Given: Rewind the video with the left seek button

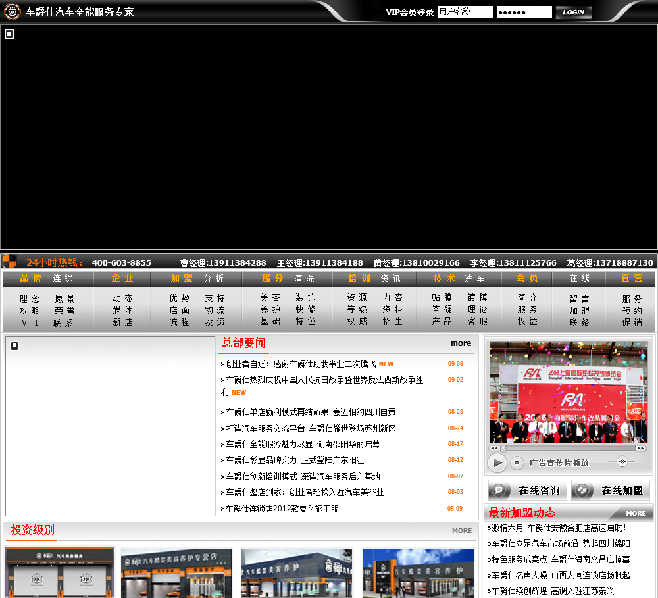Looking at the screenshot, I should point(494,448).
